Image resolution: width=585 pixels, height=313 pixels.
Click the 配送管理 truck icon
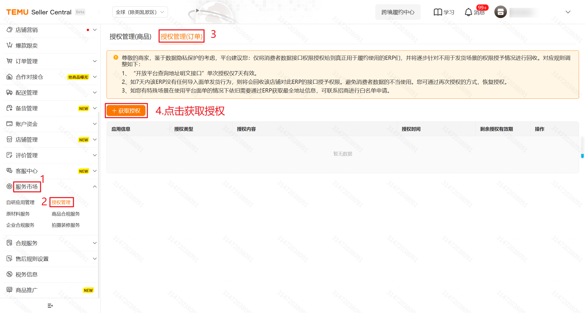pos(9,92)
